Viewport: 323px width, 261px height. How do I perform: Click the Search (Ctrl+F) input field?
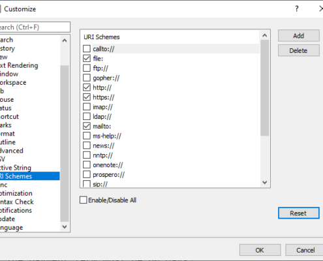point(35,27)
